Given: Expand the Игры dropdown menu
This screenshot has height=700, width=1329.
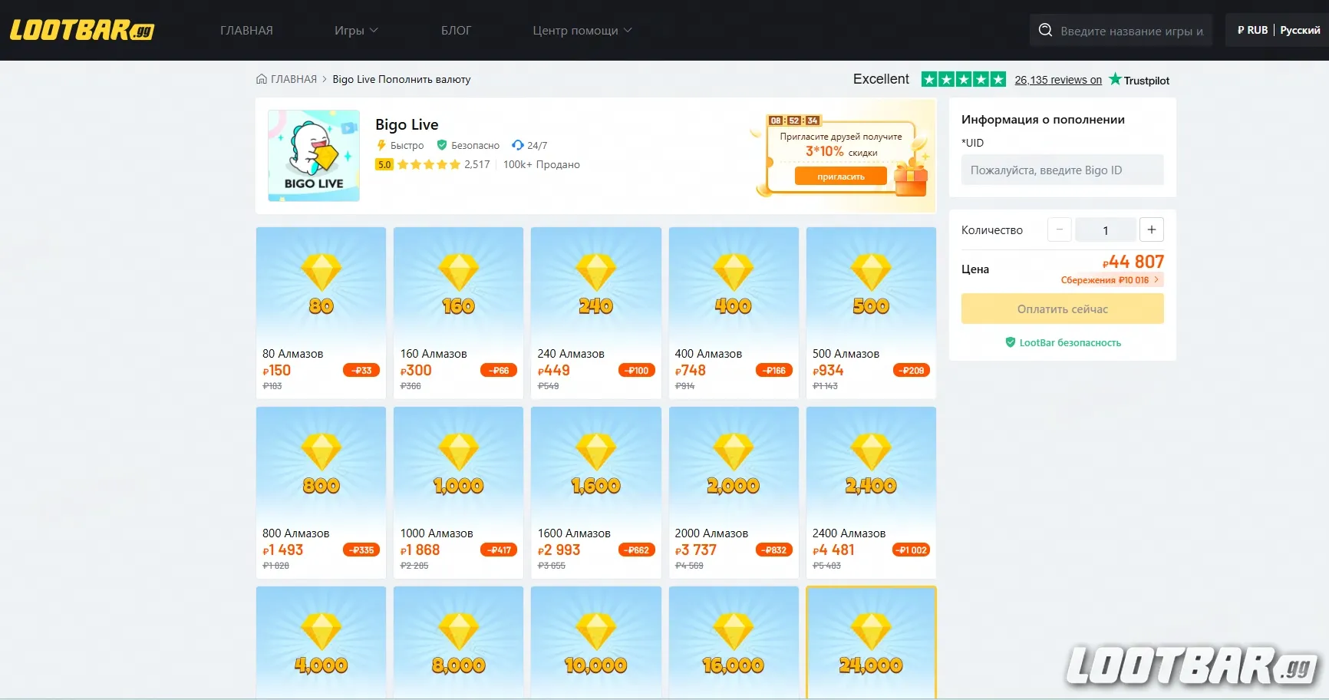Looking at the screenshot, I should point(356,31).
